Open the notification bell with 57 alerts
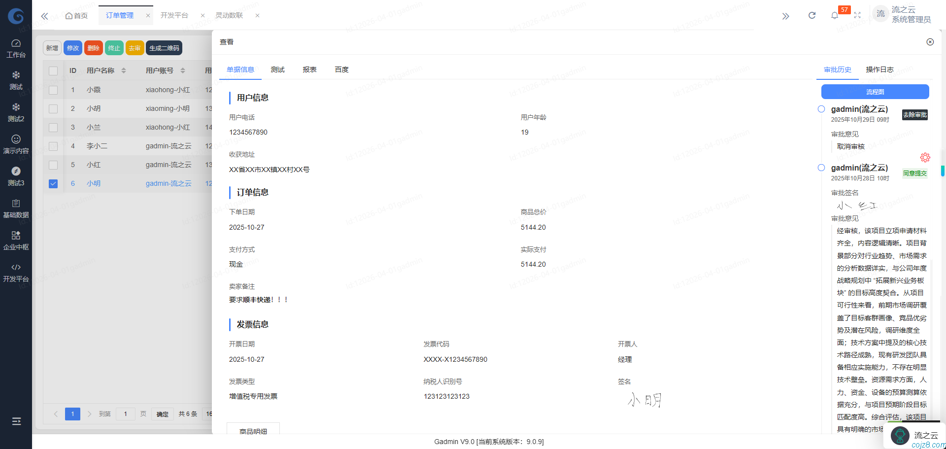 [835, 15]
